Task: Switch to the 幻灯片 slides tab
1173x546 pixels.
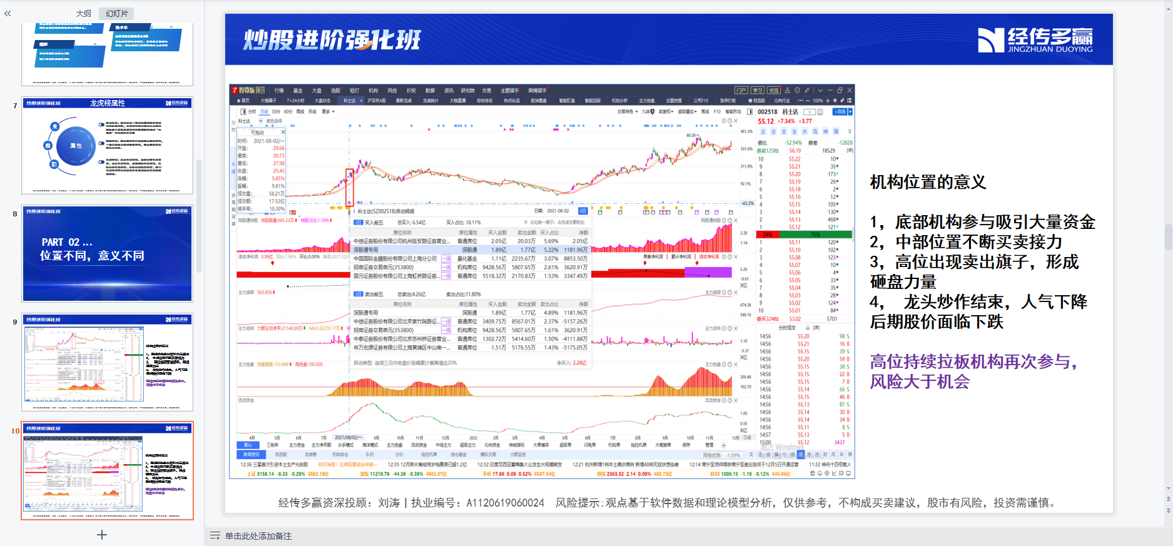Action: [116, 13]
